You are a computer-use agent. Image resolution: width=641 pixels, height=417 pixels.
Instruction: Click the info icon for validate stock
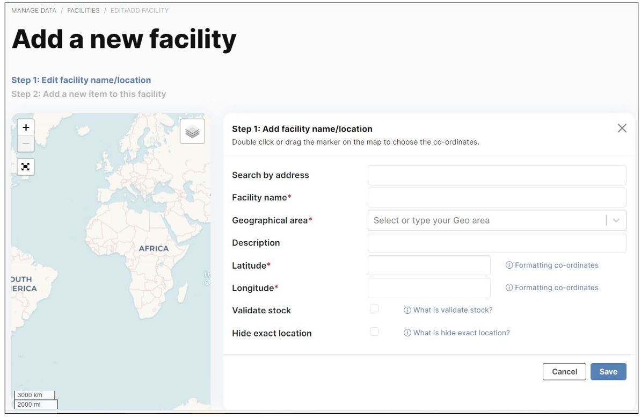[407, 310]
